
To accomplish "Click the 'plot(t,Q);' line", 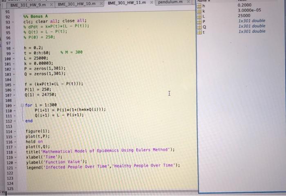I will coord(38,146).
